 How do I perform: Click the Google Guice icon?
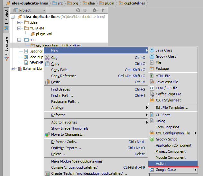point(152,170)
